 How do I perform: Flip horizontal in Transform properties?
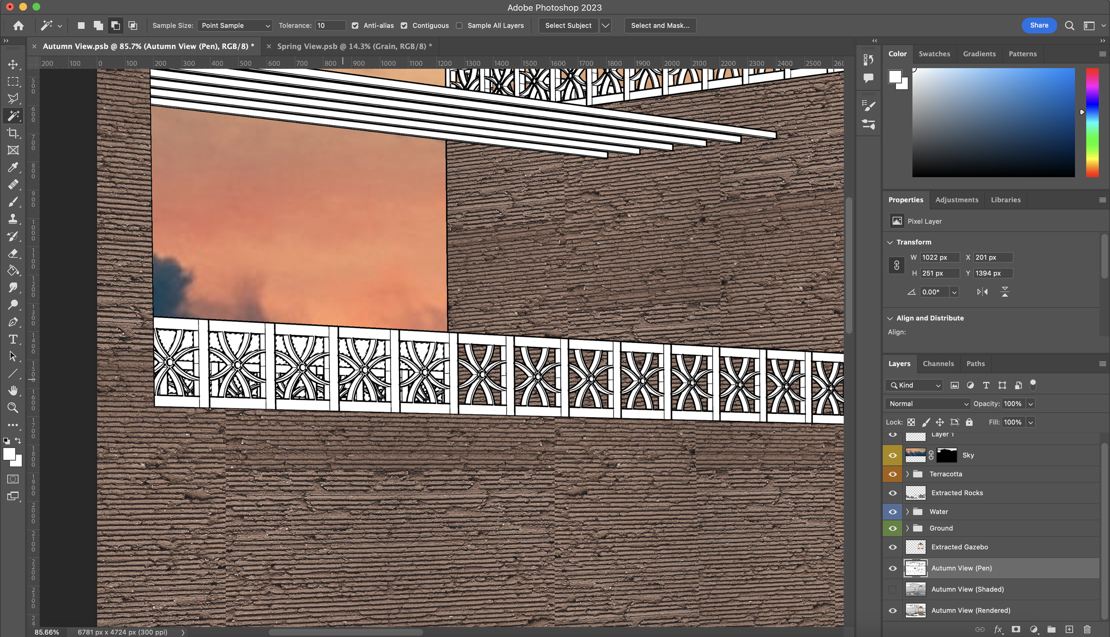click(982, 292)
